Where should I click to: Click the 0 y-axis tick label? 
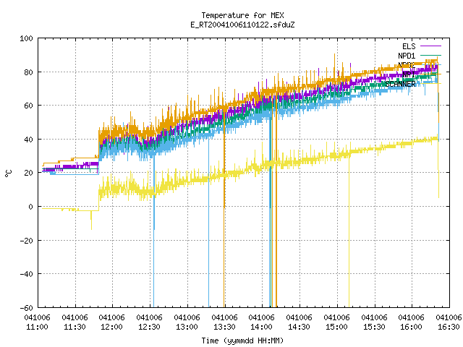pos(30,207)
